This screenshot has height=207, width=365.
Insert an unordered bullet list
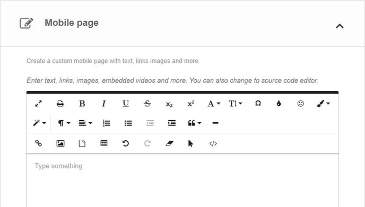pos(128,123)
